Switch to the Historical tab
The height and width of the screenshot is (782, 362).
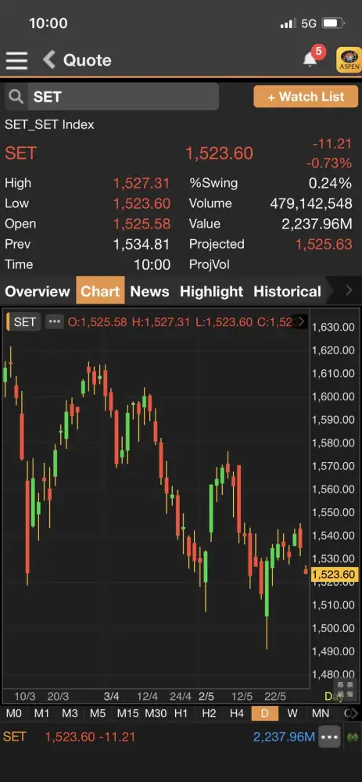pyautogui.click(x=287, y=291)
